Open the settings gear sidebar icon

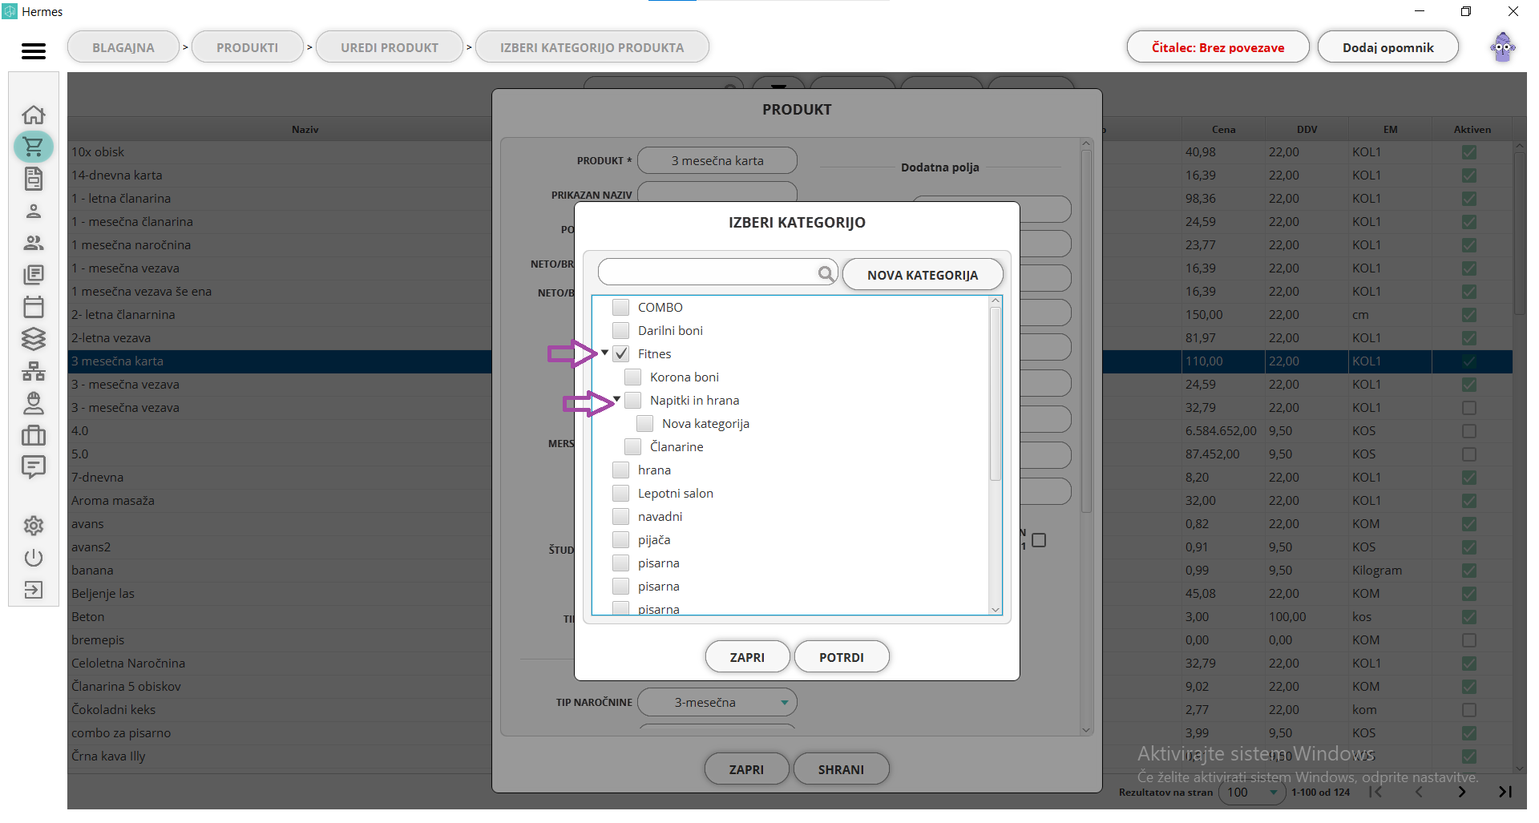34,526
